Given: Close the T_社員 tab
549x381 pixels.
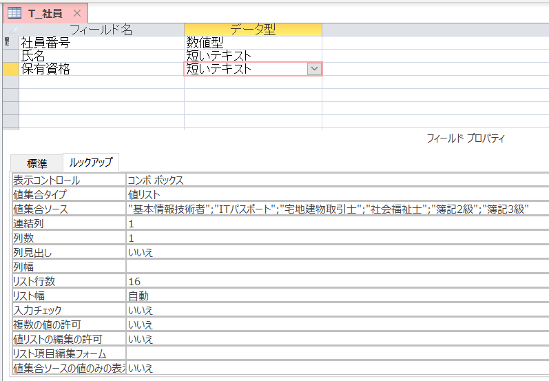Looking at the screenshot, I should (77, 13).
